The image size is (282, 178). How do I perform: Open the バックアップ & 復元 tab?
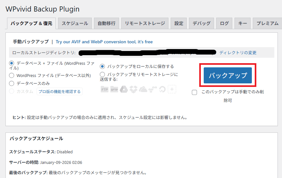tap(31, 23)
